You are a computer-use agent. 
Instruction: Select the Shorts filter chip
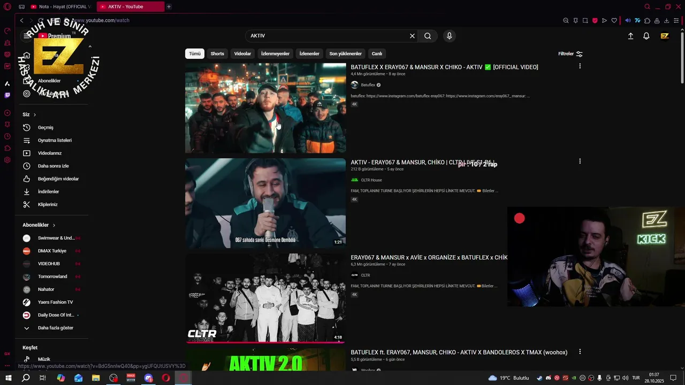217,53
